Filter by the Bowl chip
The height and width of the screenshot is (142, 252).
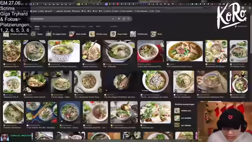point(156,34)
